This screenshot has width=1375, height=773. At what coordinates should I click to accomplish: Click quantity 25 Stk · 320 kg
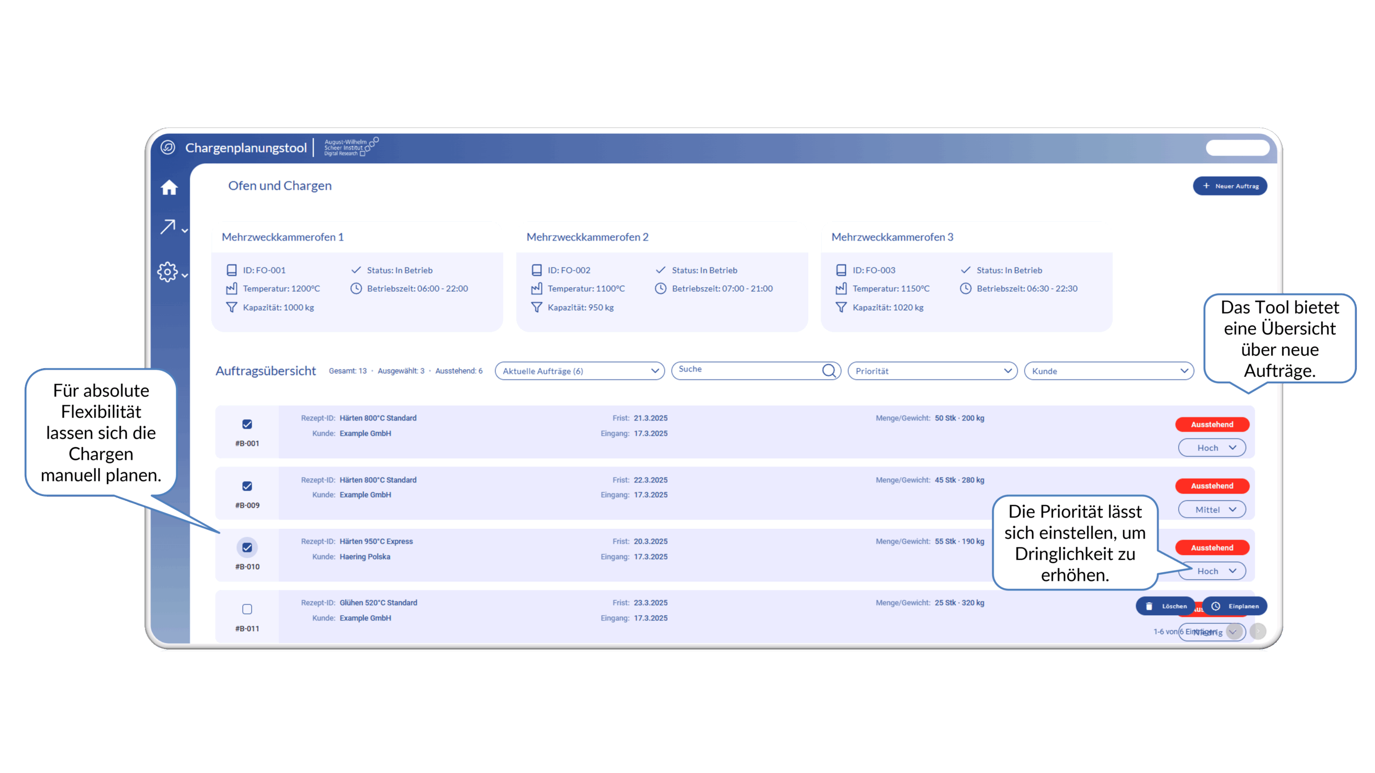click(959, 602)
